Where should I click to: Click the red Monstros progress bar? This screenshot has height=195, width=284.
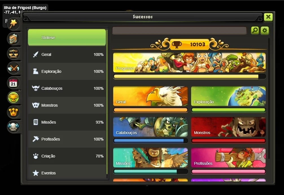coord(228,141)
